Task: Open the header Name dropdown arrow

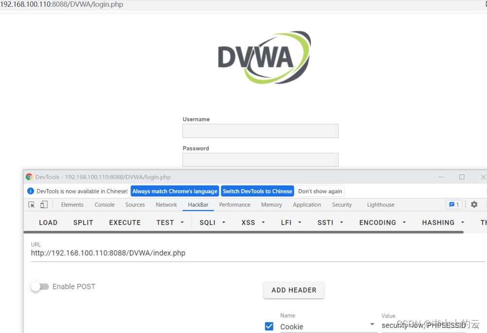Action: click(x=372, y=324)
